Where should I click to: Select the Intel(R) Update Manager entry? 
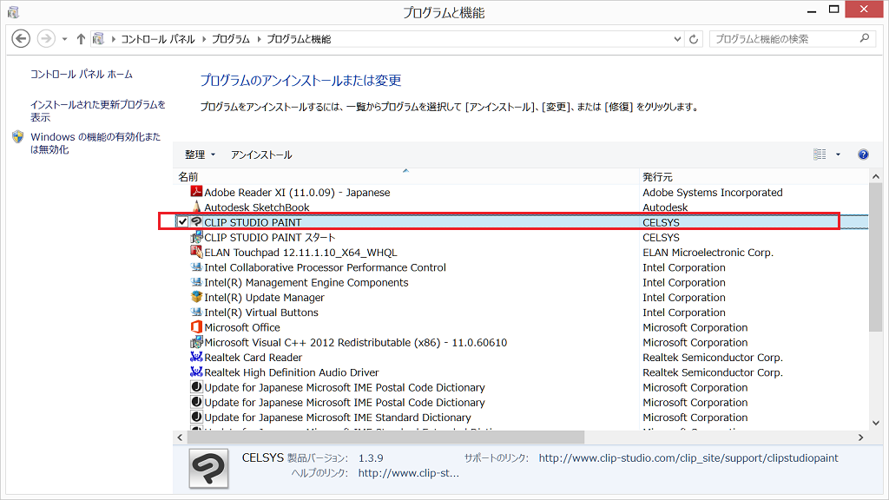[264, 298]
